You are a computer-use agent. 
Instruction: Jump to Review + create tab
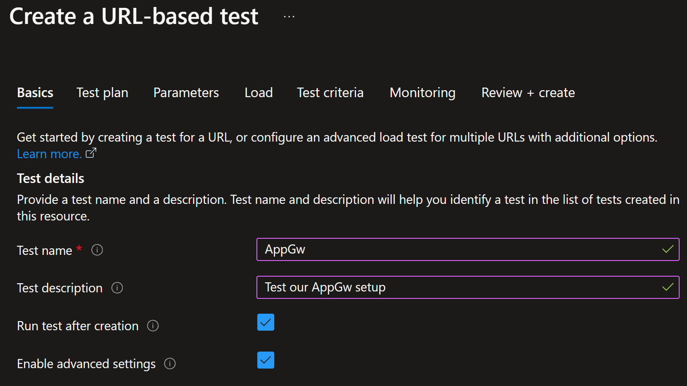528,93
